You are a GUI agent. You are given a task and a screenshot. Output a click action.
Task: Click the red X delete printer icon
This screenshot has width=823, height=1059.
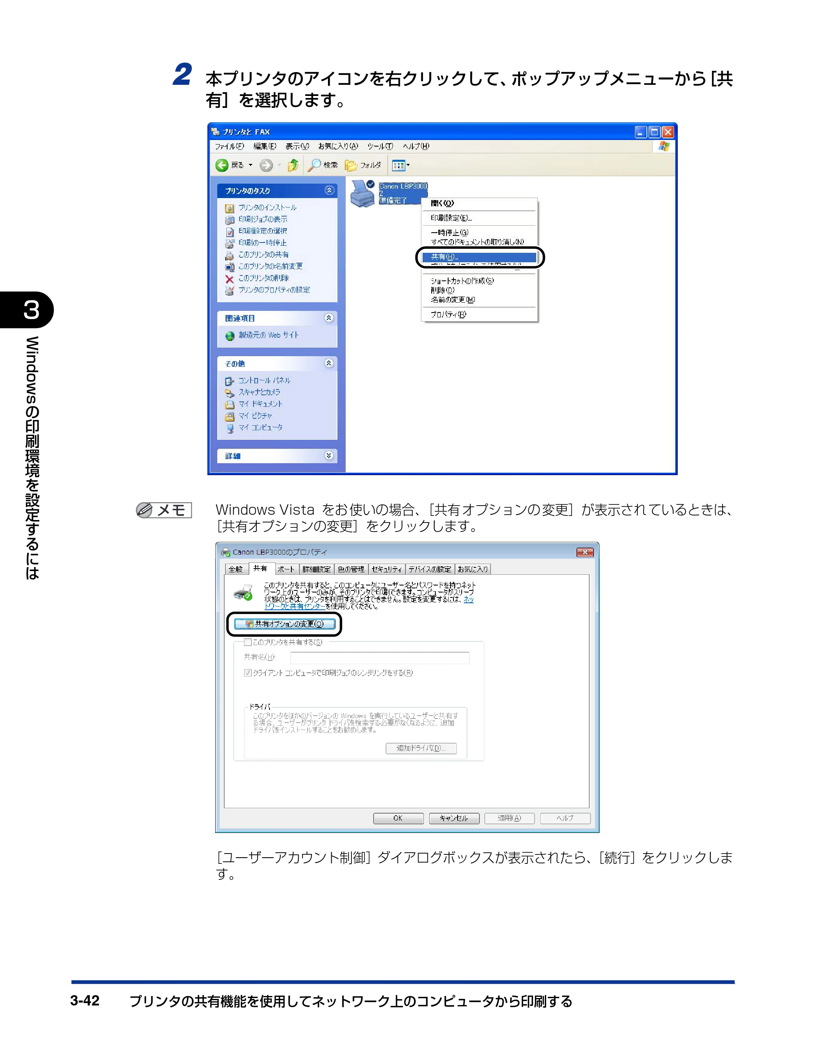(x=230, y=279)
